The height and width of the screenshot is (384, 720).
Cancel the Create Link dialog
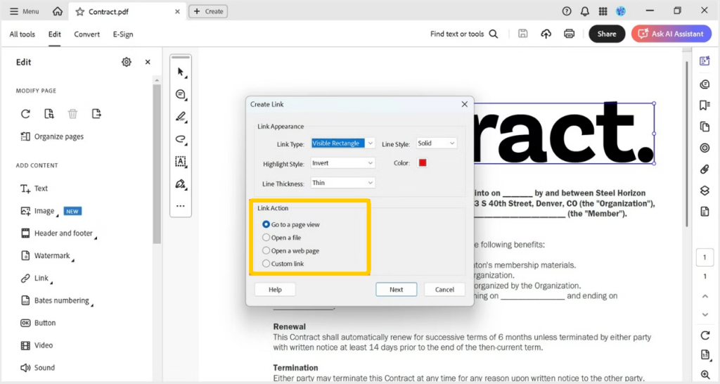[x=444, y=289]
